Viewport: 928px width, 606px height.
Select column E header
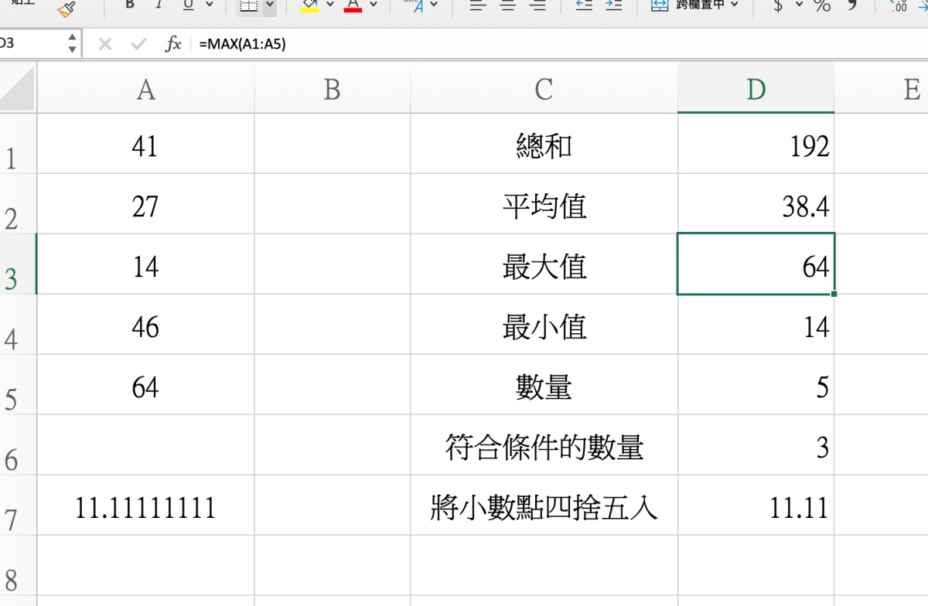[x=882, y=89]
